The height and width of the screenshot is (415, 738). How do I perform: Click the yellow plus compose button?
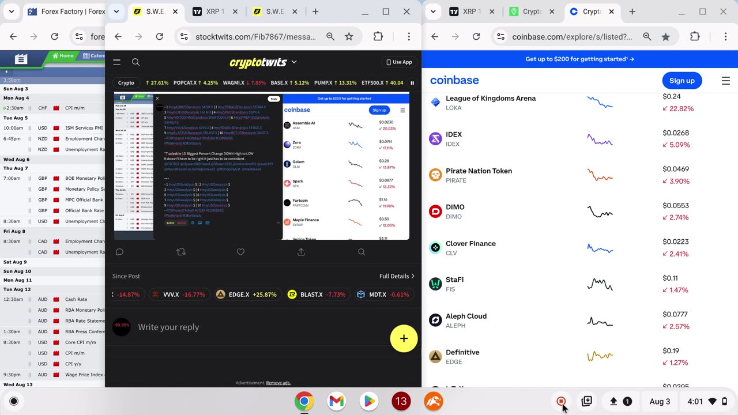pos(404,338)
